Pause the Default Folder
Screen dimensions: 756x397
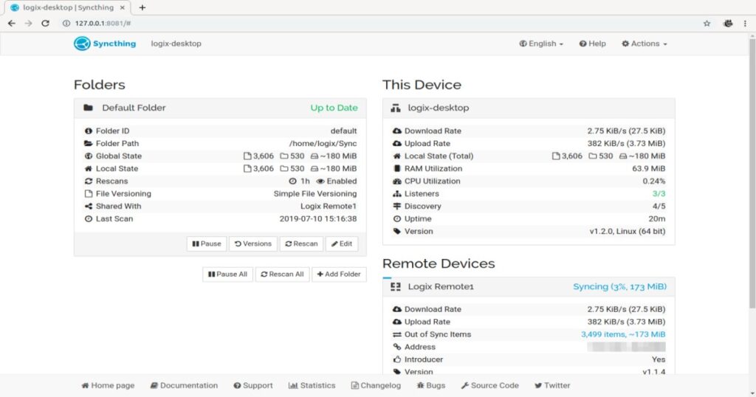tap(206, 244)
